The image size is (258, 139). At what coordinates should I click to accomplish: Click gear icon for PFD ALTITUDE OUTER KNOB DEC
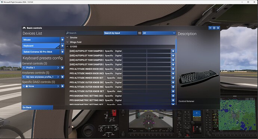click(173, 82)
